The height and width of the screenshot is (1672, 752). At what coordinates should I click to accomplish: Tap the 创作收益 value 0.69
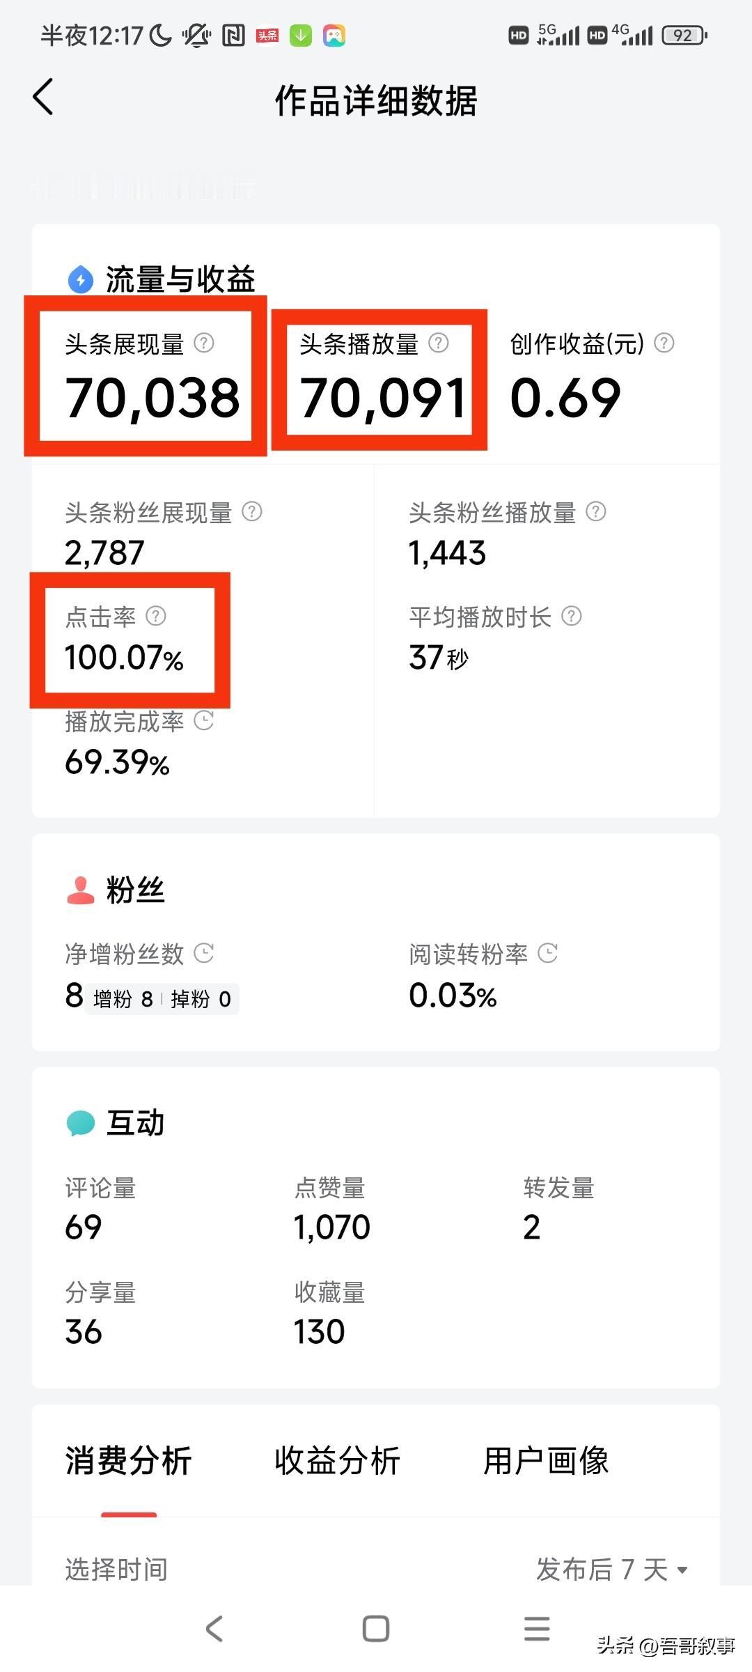pyautogui.click(x=565, y=398)
